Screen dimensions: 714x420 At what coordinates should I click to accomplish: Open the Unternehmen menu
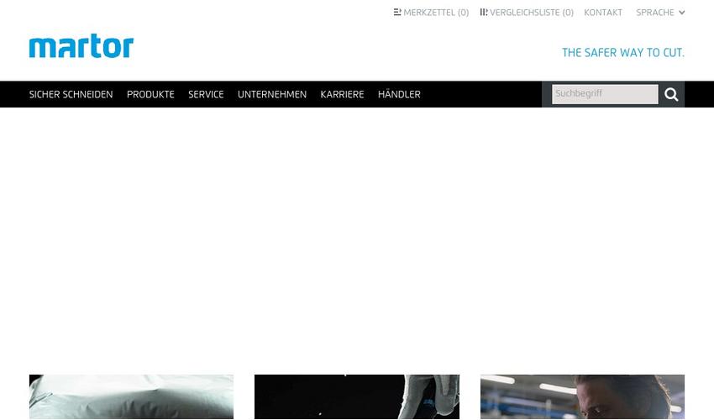tap(272, 94)
